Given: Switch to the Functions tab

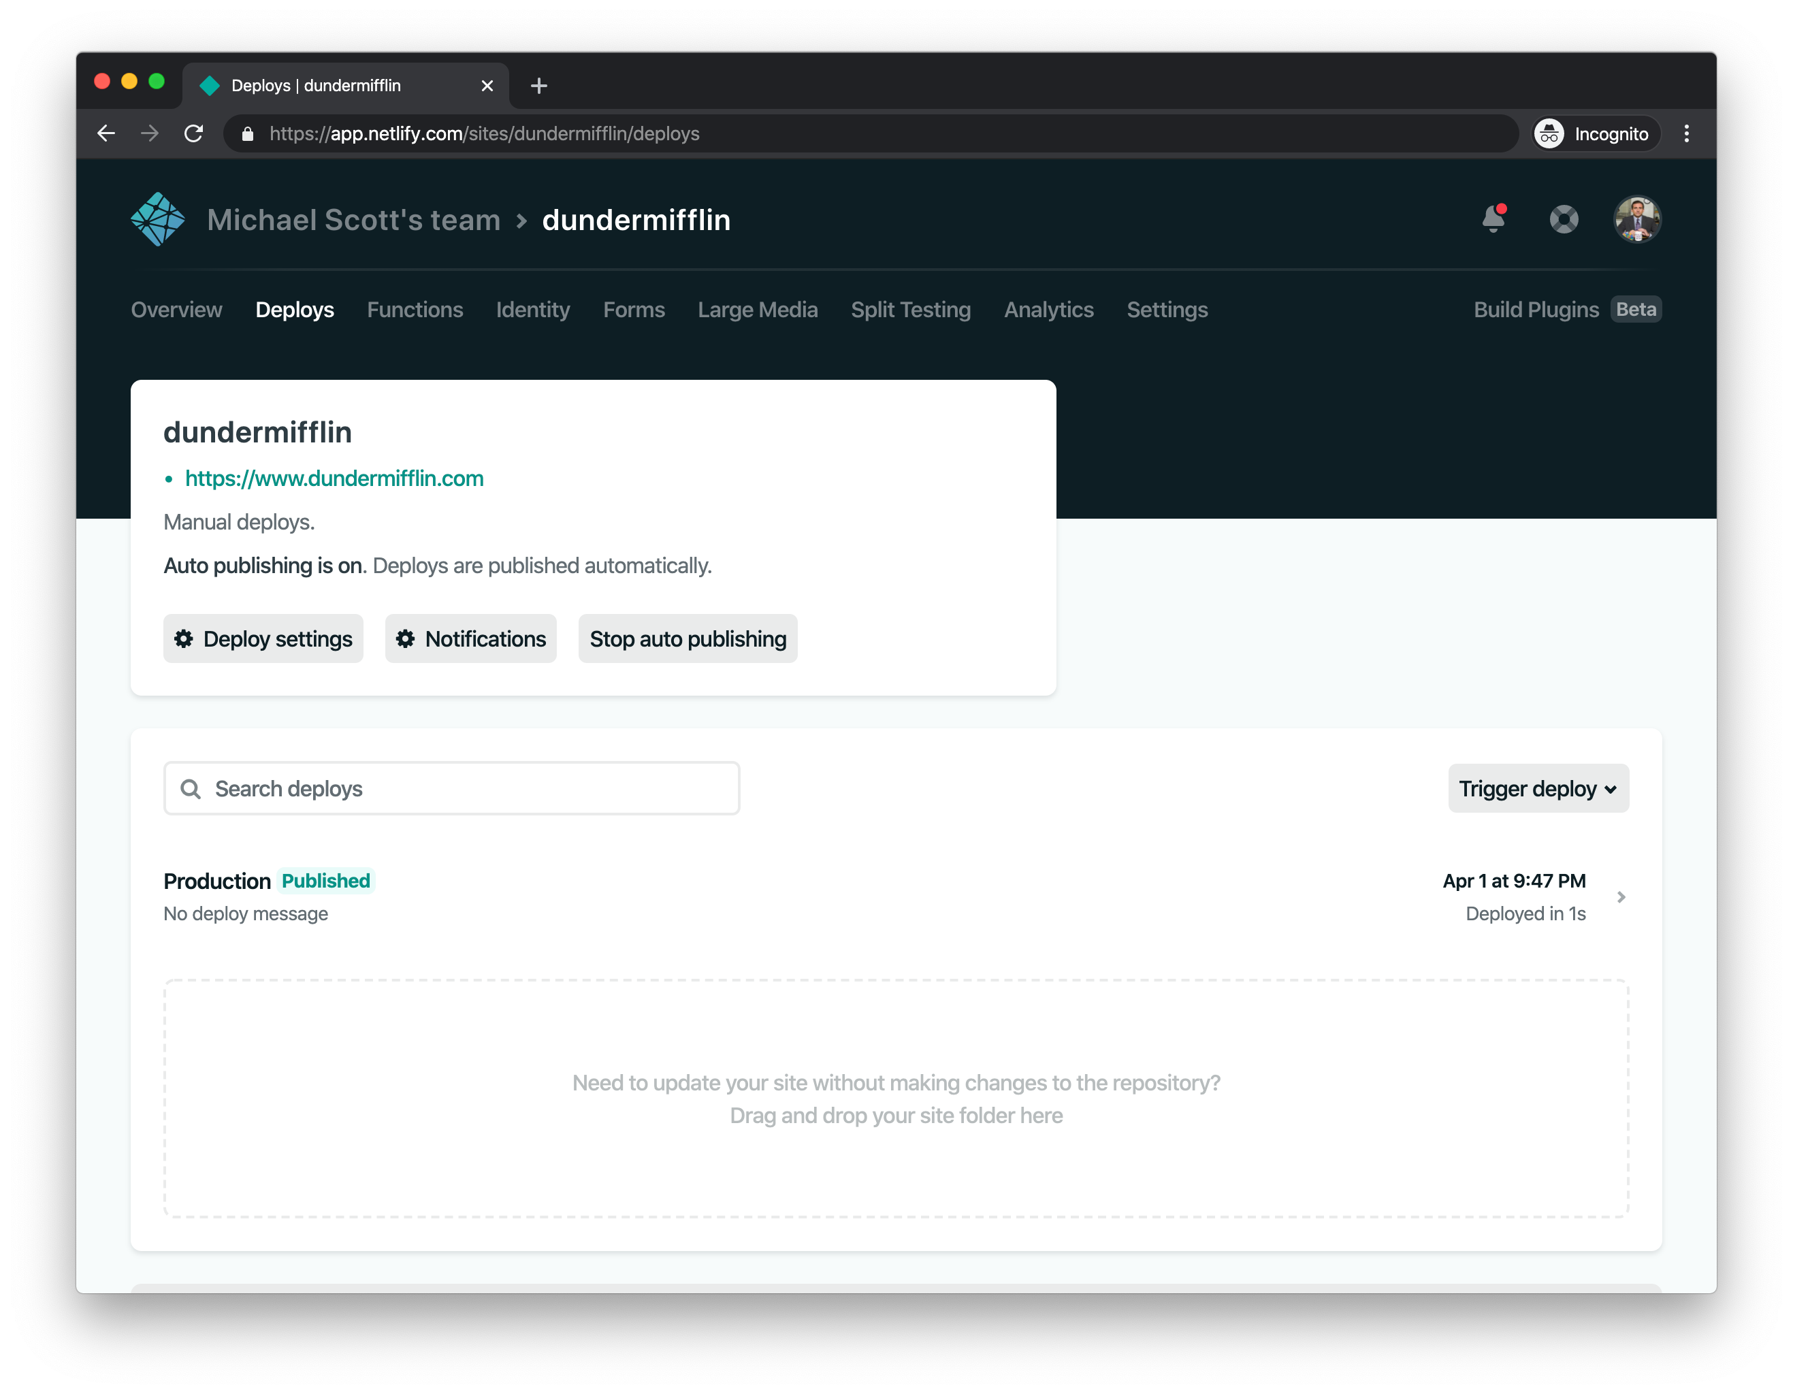Looking at the screenshot, I should click(x=415, y=310).
